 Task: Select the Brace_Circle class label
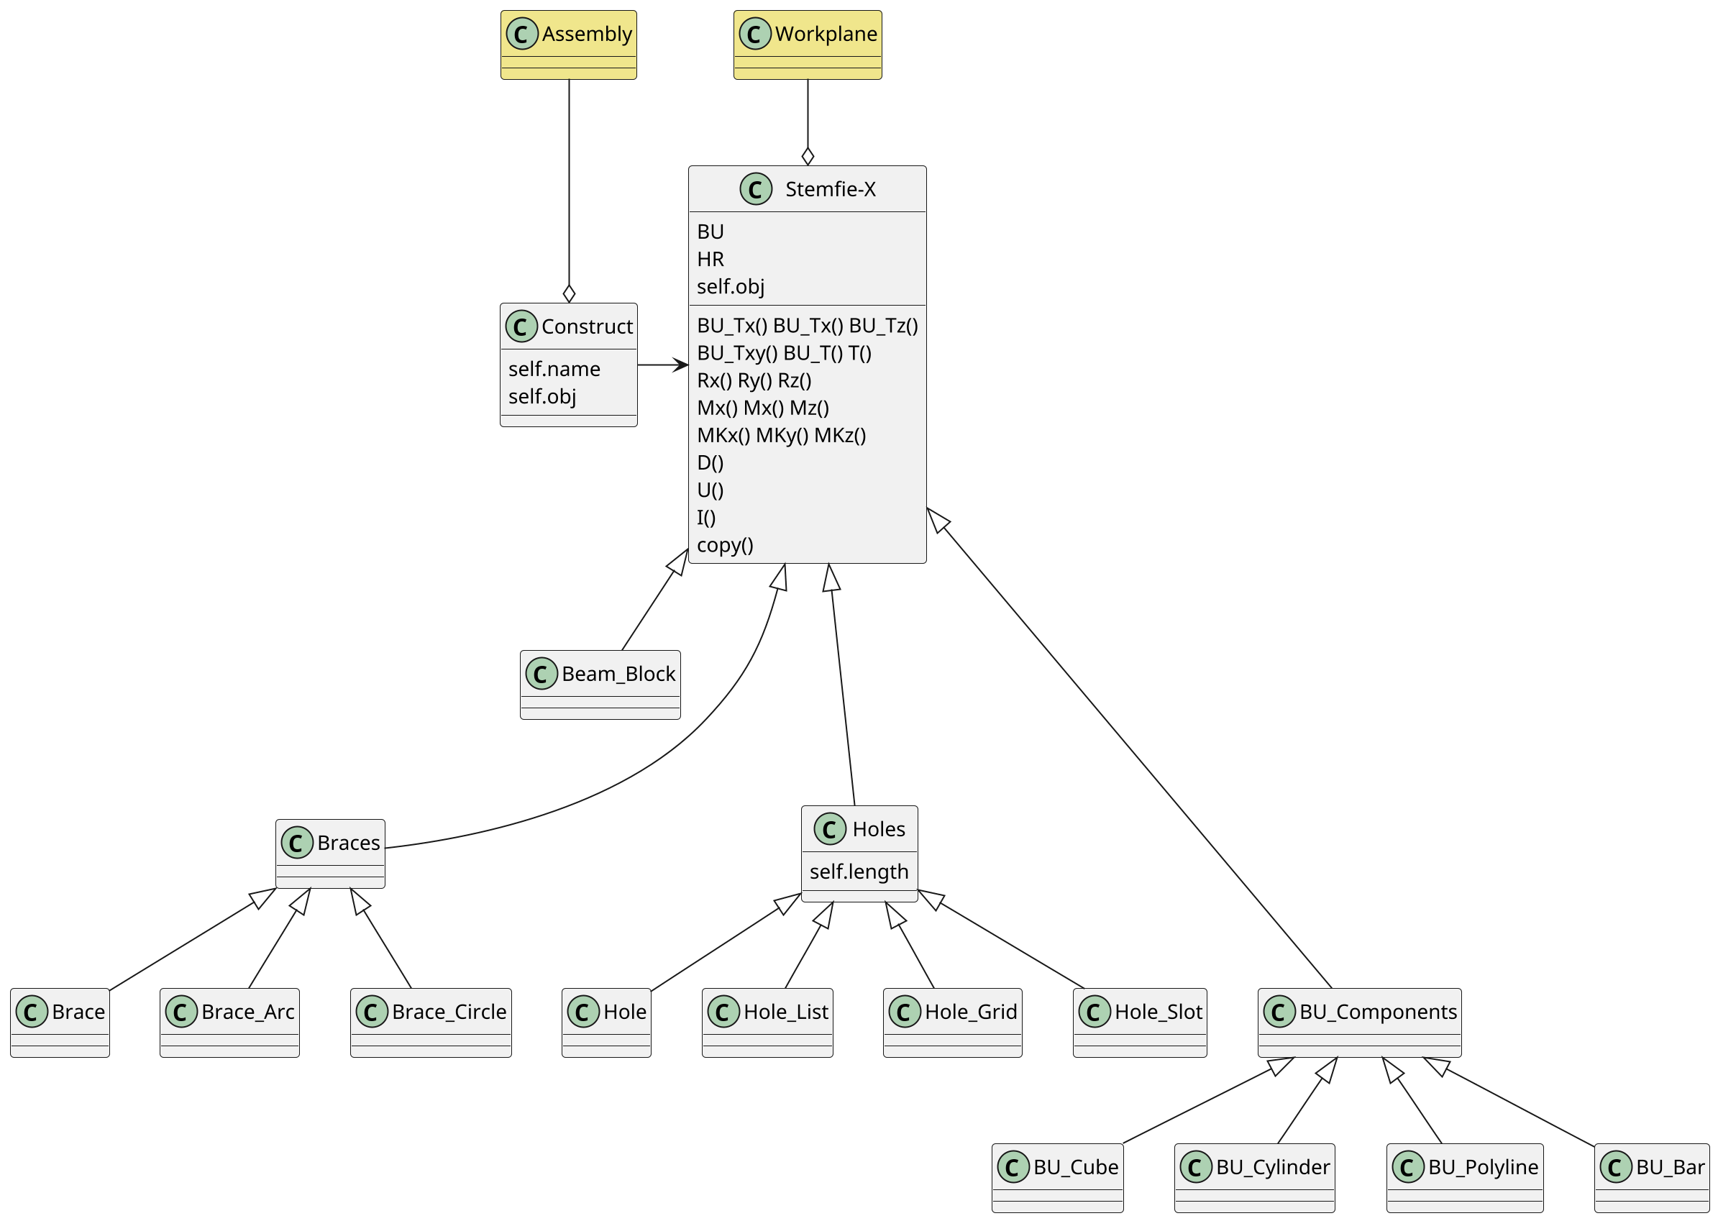(449, 1012)
